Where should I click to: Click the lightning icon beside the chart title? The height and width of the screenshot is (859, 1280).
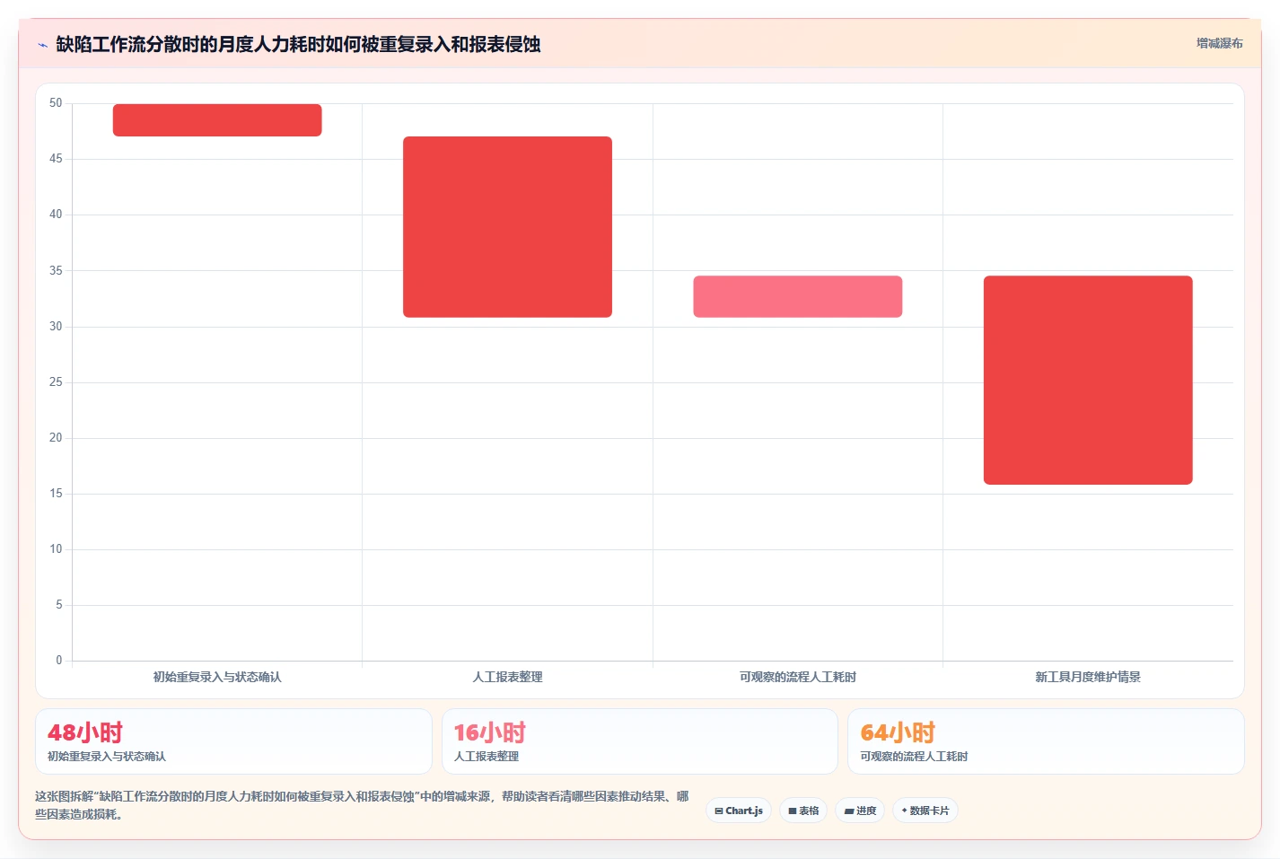click(42, 45)
